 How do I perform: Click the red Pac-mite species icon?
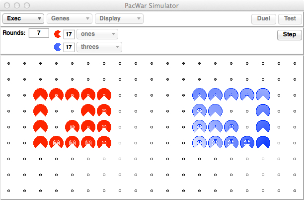coord(58,34)
